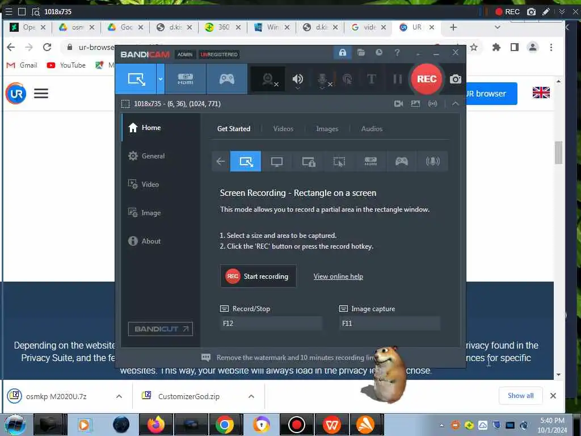
Task: Click the BANDICUT button
Action: (x=161, y=329)
